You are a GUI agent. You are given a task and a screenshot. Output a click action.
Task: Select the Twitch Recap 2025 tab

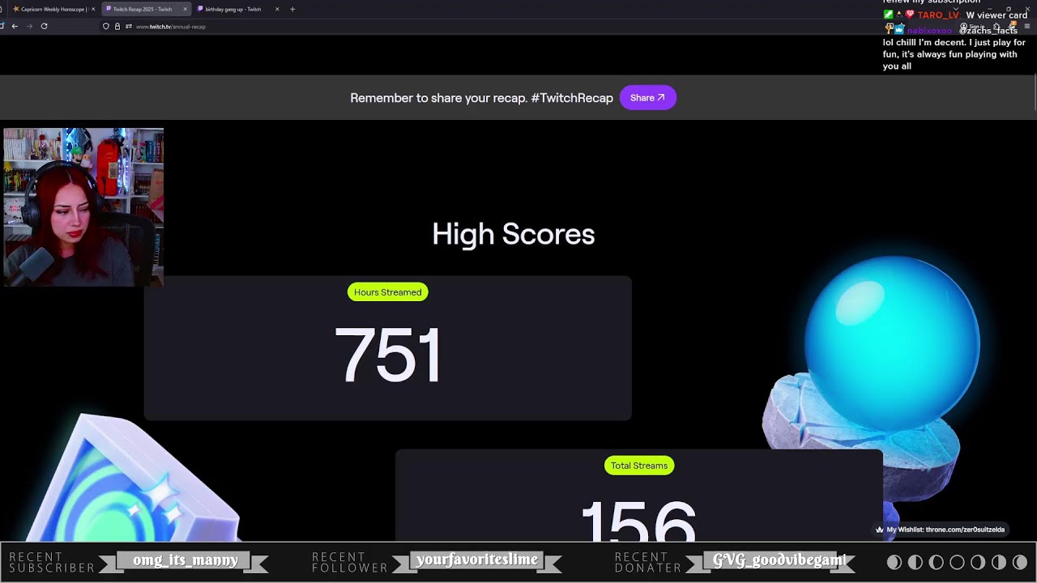click(x=142, y=9)
